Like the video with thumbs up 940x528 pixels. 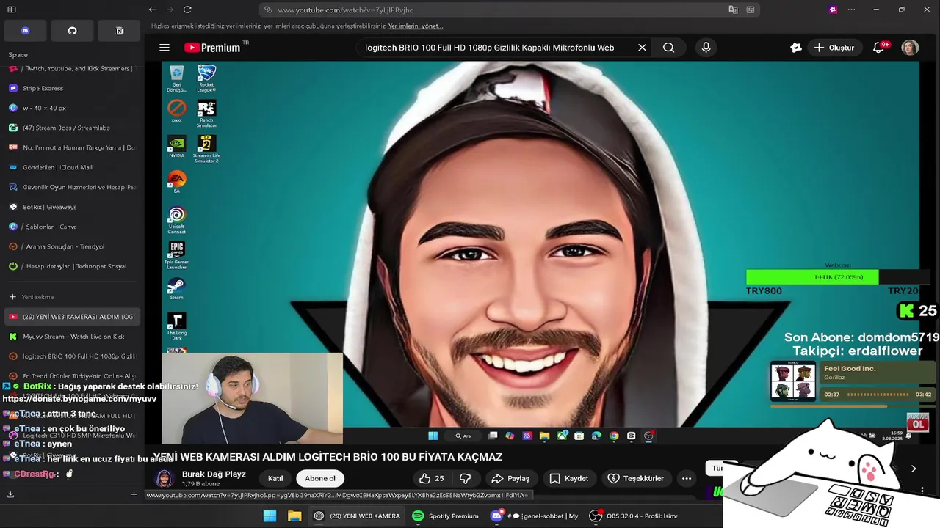click(431, 478)
